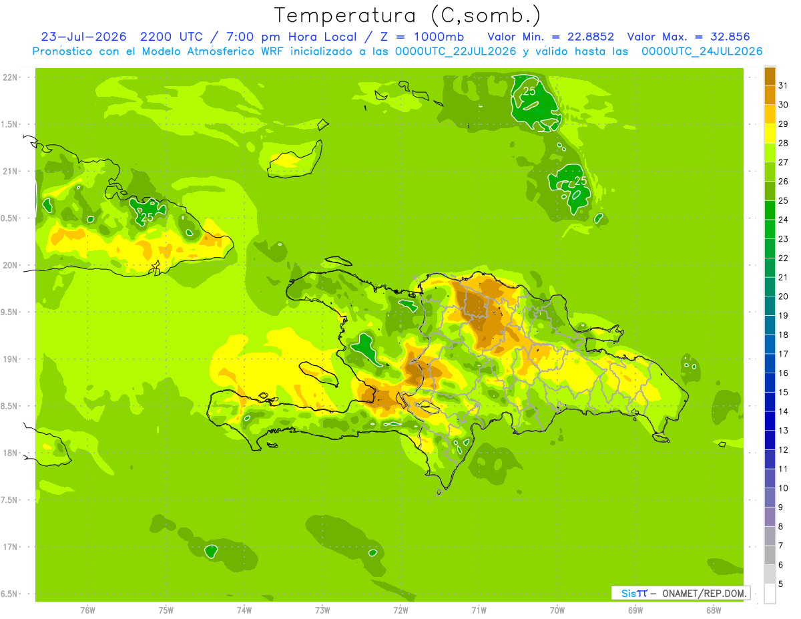Click the colorbar value label 20
This screenshot has height=619, width=801.
pos(783,296)
